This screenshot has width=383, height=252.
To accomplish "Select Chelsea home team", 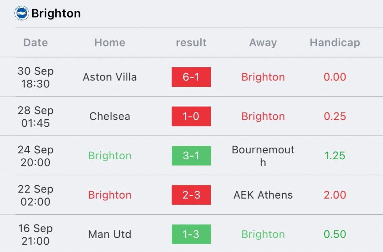I will click(110, 116).
